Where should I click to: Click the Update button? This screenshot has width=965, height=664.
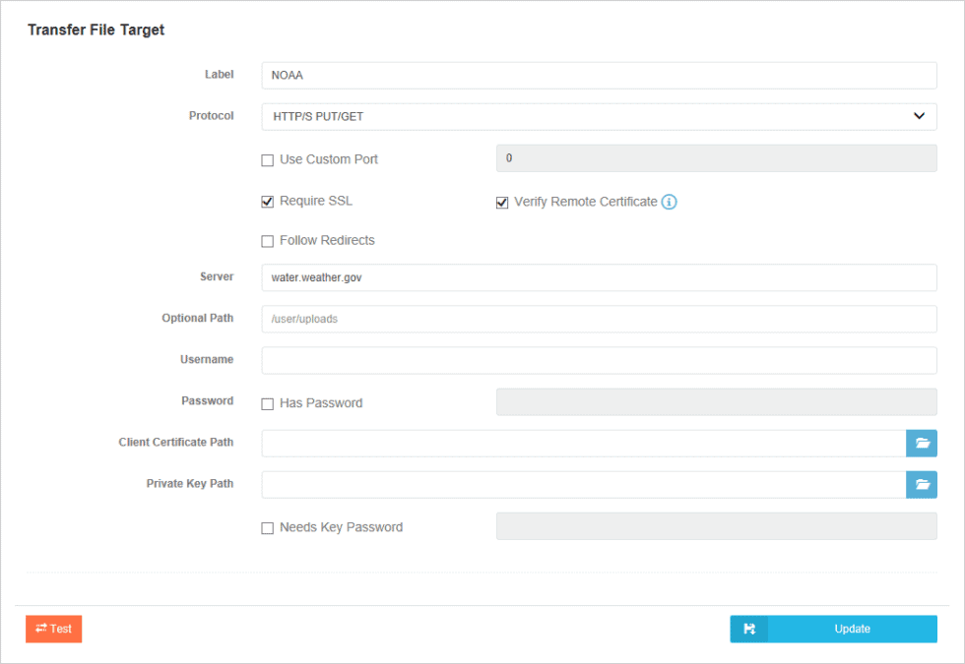[x=852, y=629]
